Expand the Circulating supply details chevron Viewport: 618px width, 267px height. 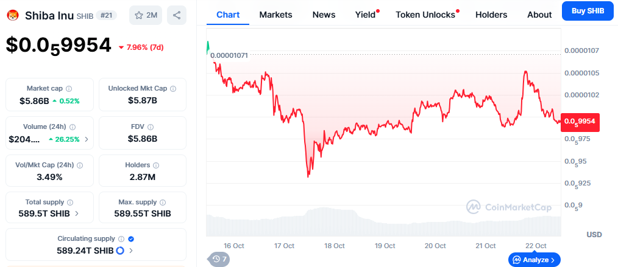coord(131,250)
